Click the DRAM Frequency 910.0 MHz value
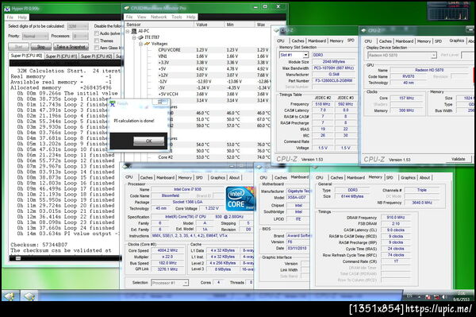The image size is (476, 317). [x=396, y=218]
